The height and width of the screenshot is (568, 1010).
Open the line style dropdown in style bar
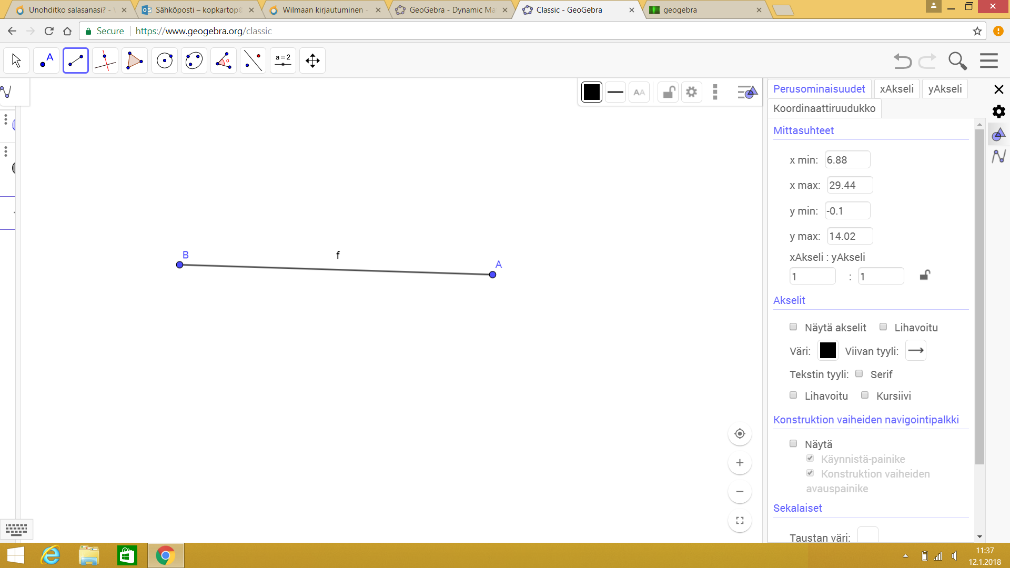coord(615,92)
